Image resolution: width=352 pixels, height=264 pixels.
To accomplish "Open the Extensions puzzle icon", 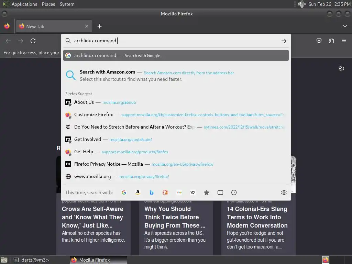I will tap(331, 41).
